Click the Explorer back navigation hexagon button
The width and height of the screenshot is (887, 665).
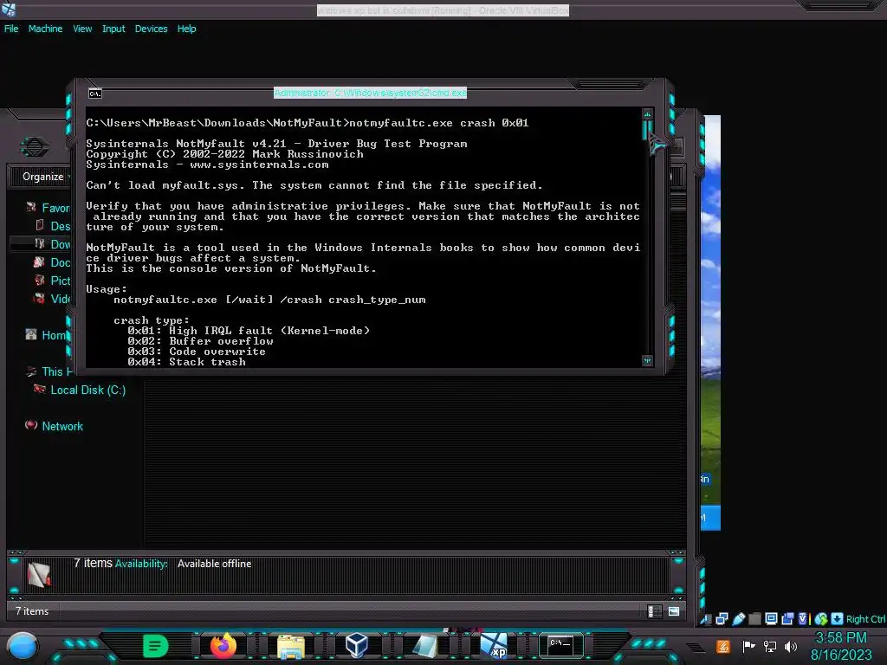tap(35, 147)
